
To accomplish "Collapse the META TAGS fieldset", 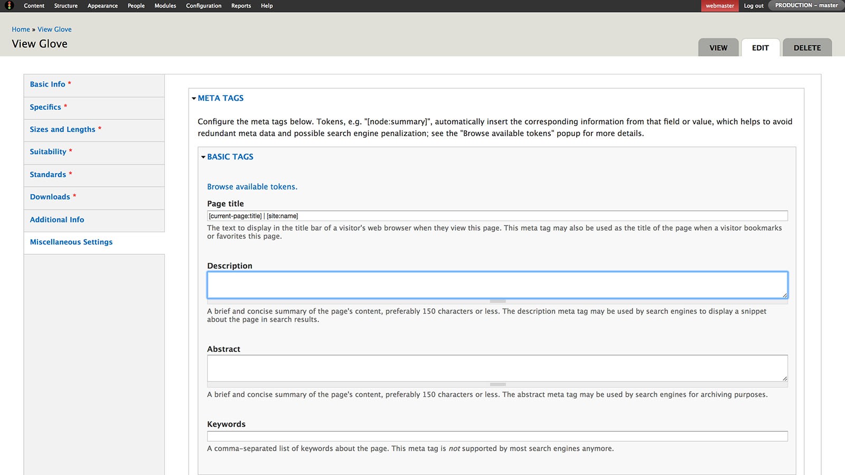I will 220,98.
